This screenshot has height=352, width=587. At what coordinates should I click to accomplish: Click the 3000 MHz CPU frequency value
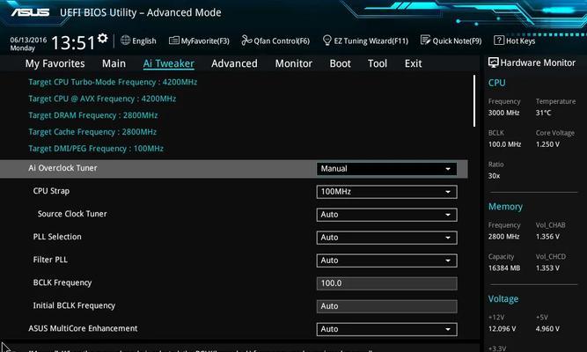pos(504,113)
